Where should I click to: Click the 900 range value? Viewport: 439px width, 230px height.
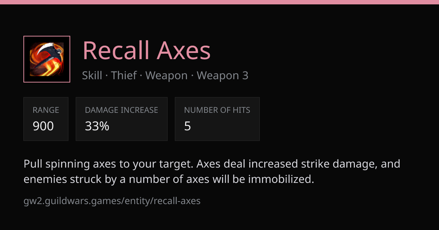pyautogui.click(x=43, y=126)
